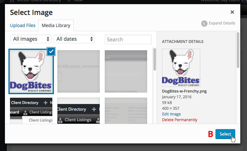The width and height of the screenshot is (247, 151).
Task: Click the DogBites preview in Attachment Details
Action: [x=181, y=68]
